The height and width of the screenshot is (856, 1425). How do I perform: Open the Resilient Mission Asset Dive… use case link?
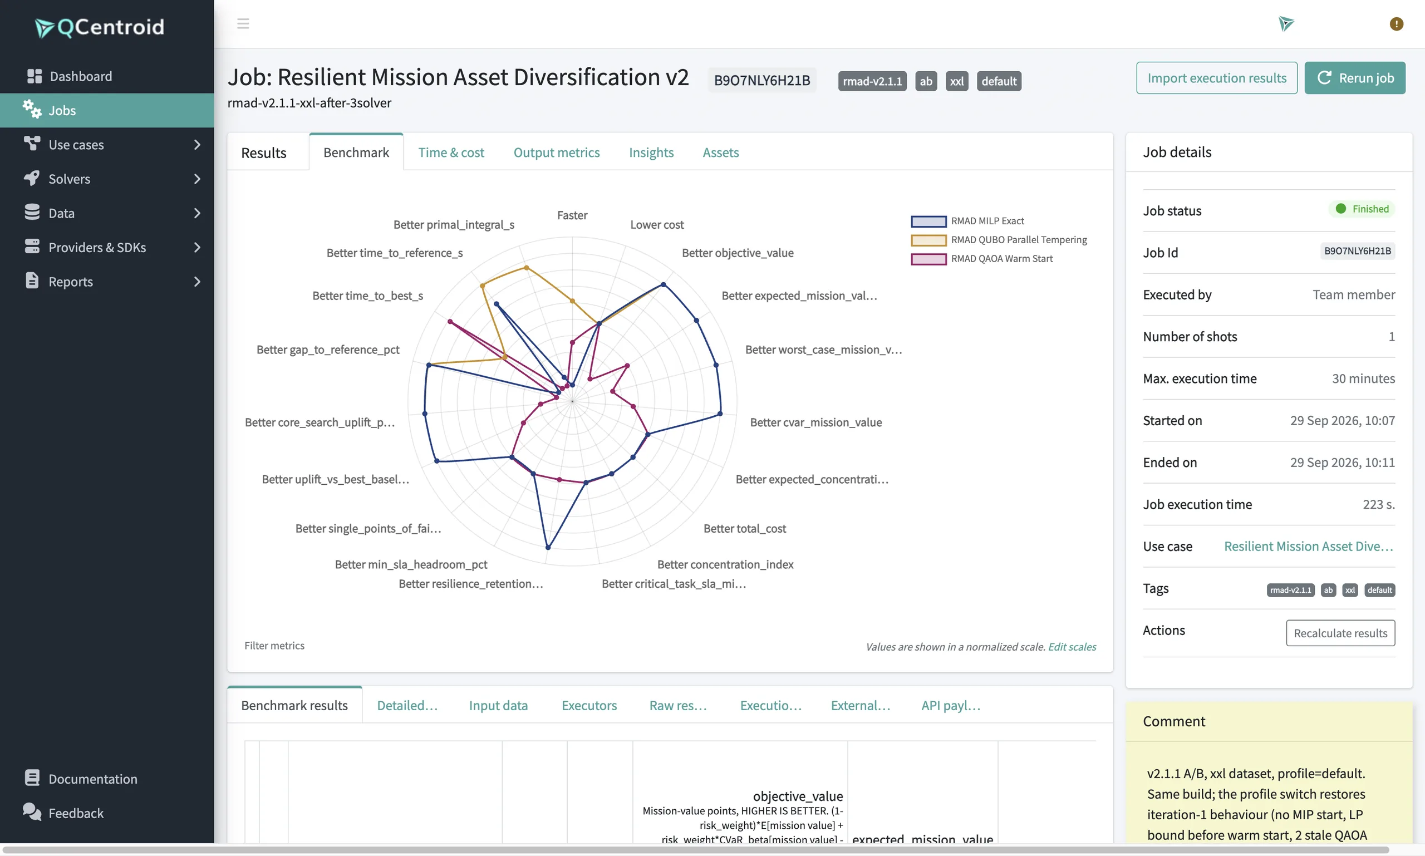pos(1309,546)
